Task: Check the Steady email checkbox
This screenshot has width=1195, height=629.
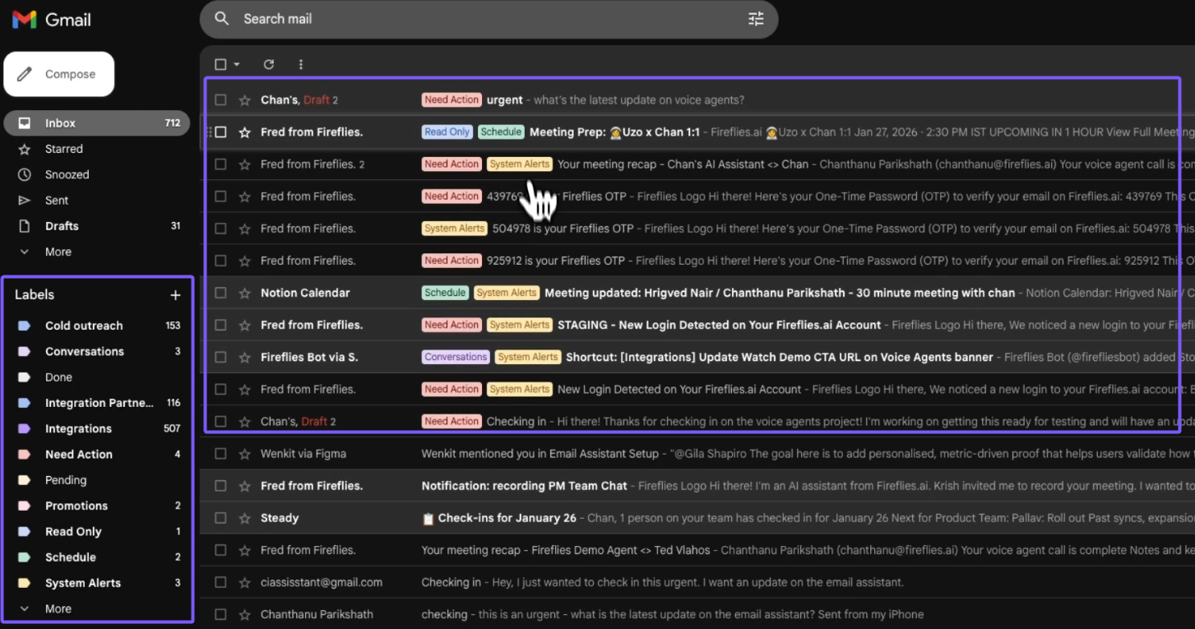Action: [x=220, y=518]
